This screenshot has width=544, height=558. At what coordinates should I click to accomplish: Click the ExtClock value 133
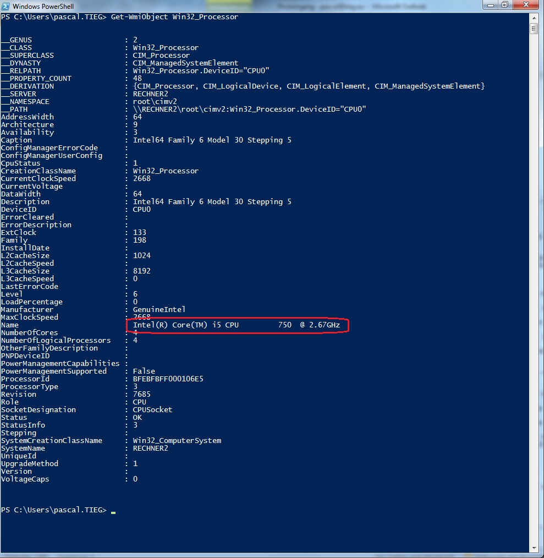pyautogui.click(x=140, y=233)
